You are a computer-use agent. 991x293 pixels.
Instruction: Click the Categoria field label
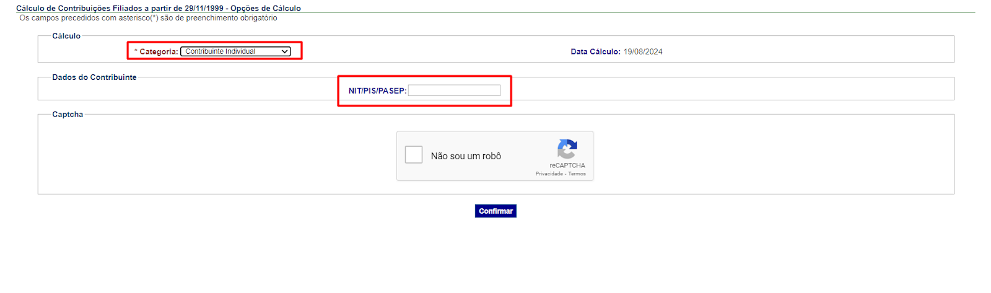(x=159, y=51)
